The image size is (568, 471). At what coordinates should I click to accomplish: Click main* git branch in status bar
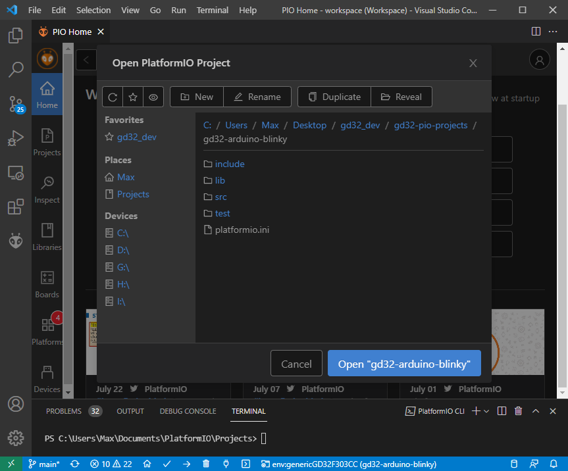click(44, 464)
